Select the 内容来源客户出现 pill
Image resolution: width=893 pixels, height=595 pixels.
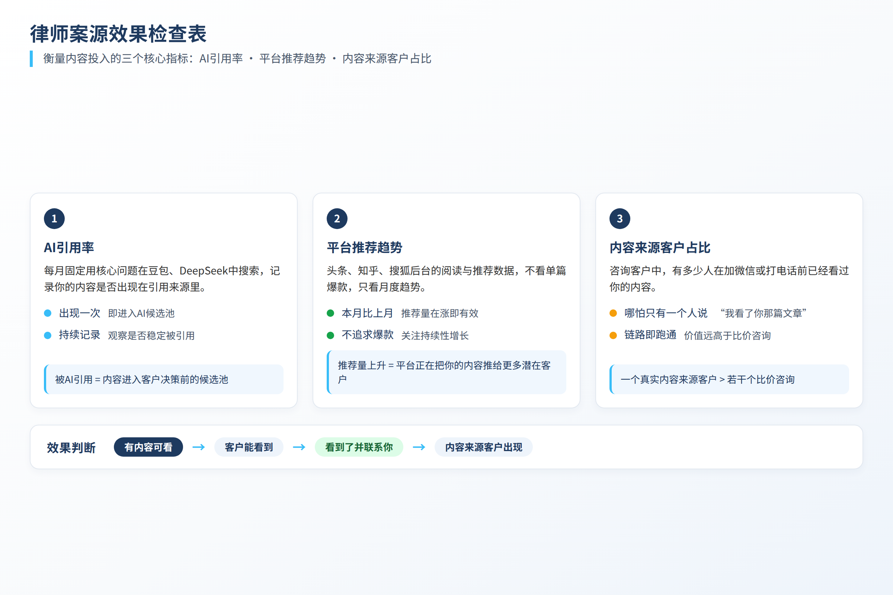(484, 447)
